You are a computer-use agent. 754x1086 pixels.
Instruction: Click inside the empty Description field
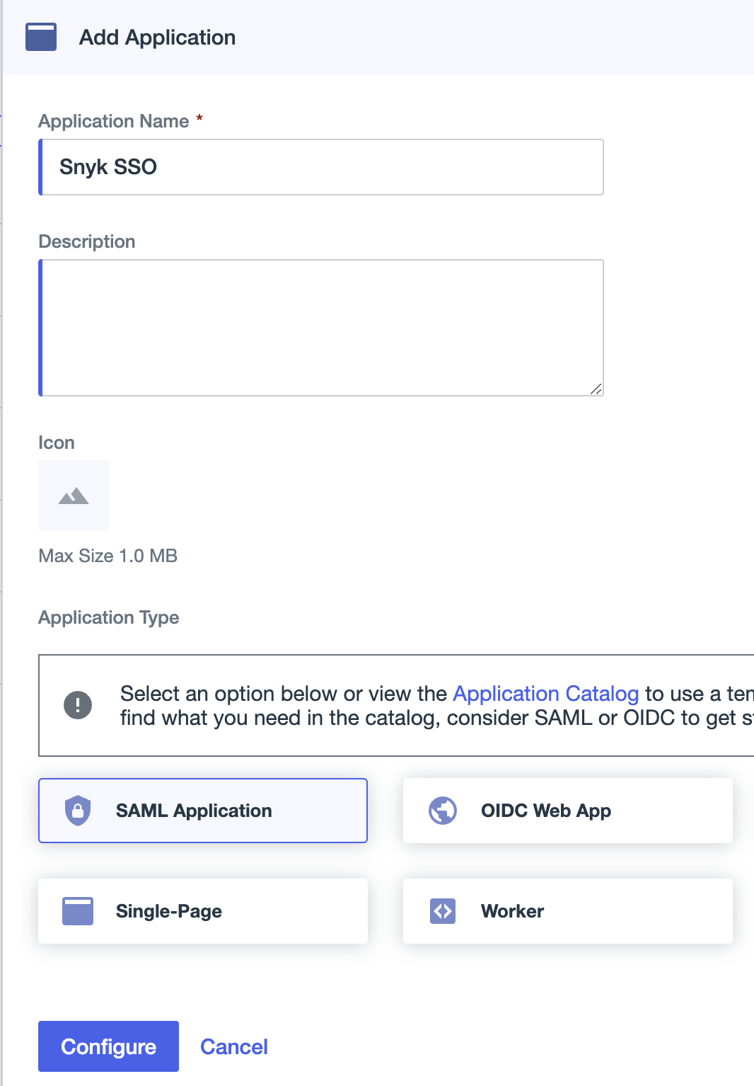(x=321, y=326)
